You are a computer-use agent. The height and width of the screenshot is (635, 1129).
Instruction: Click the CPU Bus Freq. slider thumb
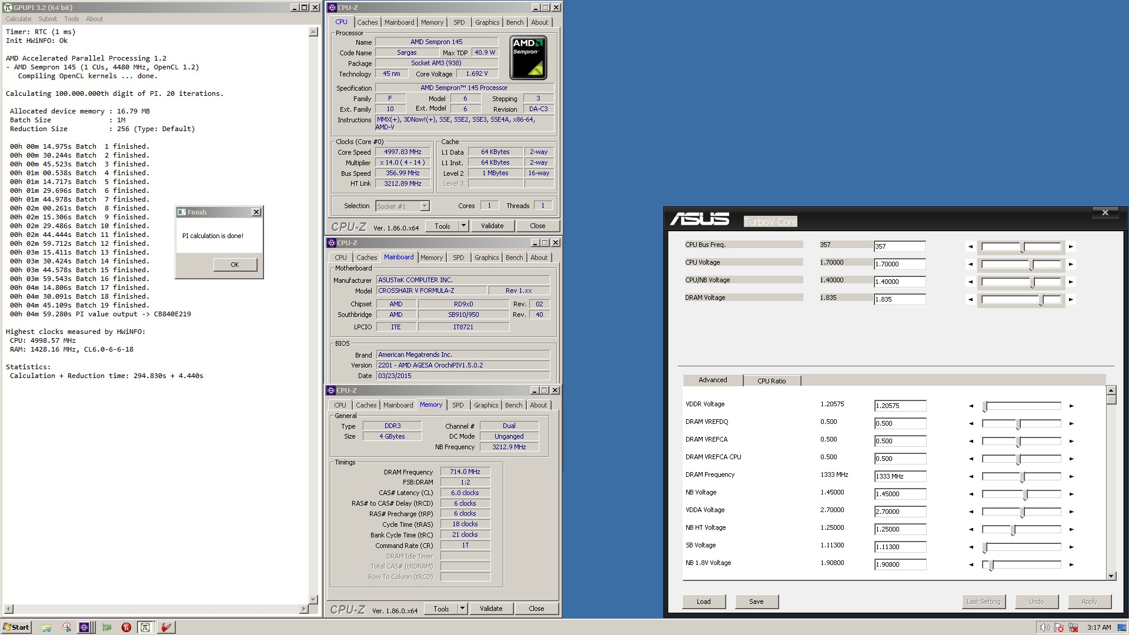pyautogui.click(x=1023, y=248)
